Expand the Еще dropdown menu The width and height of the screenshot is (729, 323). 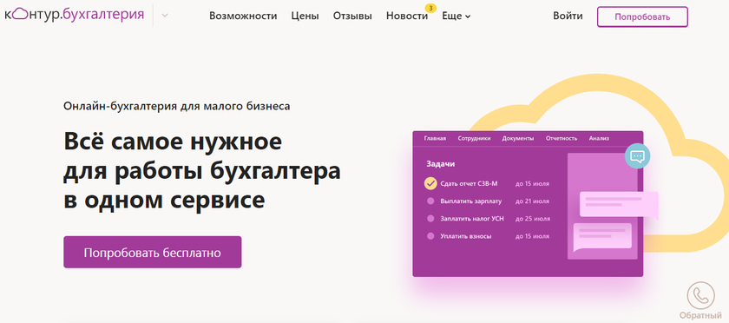coord(456,16)
